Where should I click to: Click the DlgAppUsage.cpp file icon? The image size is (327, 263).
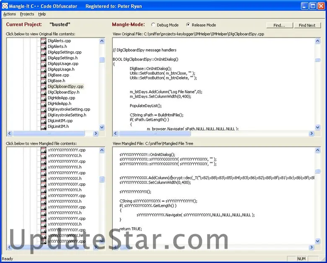(x=43, y=63)
